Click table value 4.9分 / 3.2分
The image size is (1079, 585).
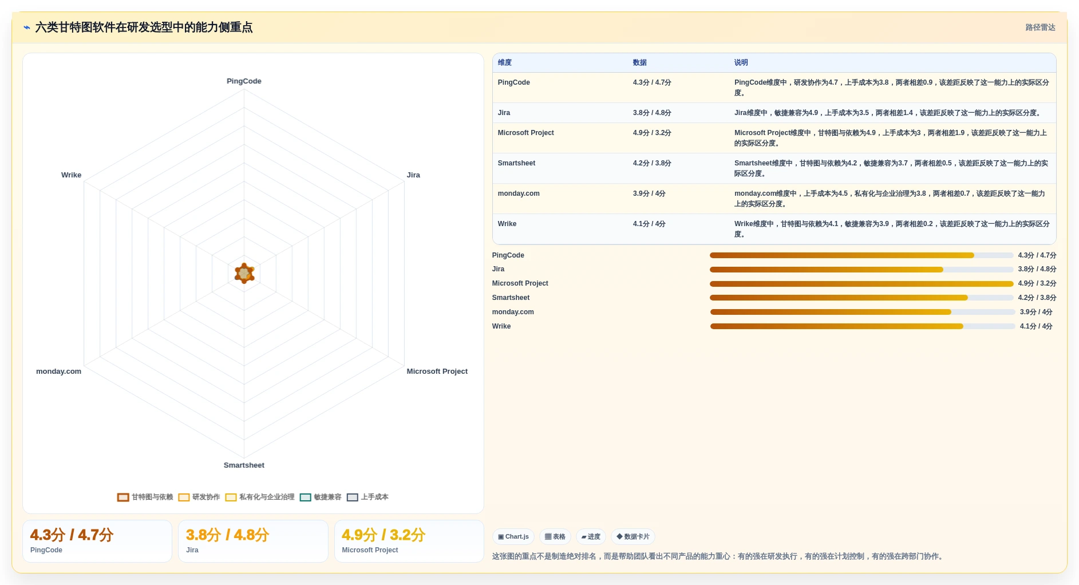click(652, 133)
